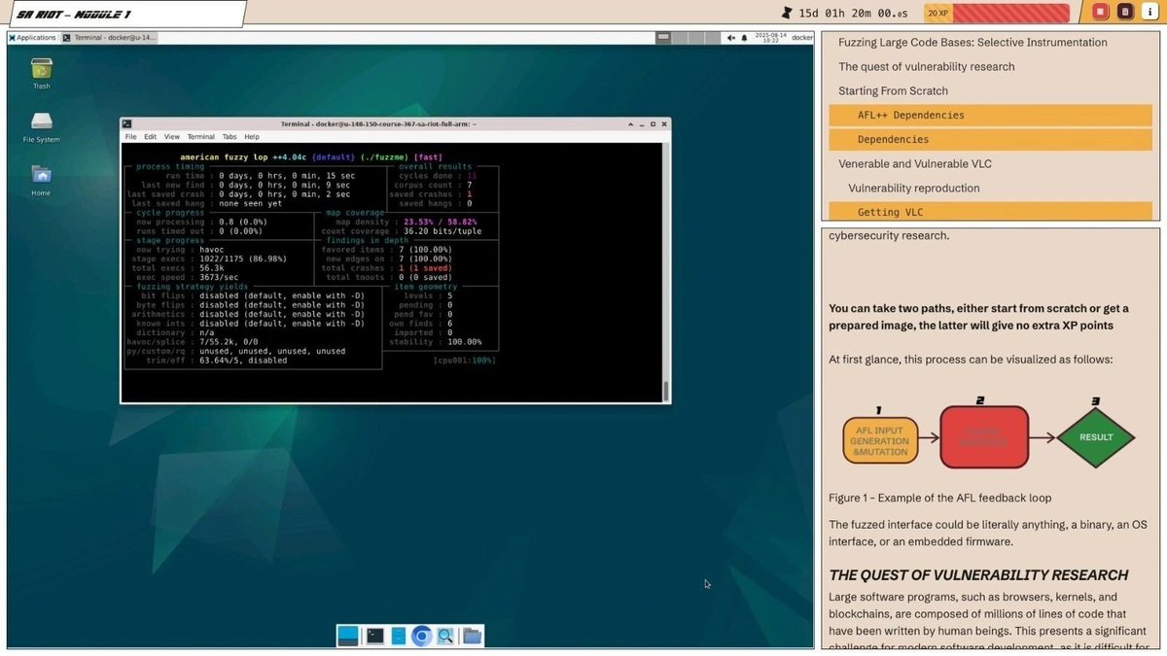Open the Tabs menu in Terminal
The width and height of the screenshot is (1167, 656).
click(x=230, y=137)
